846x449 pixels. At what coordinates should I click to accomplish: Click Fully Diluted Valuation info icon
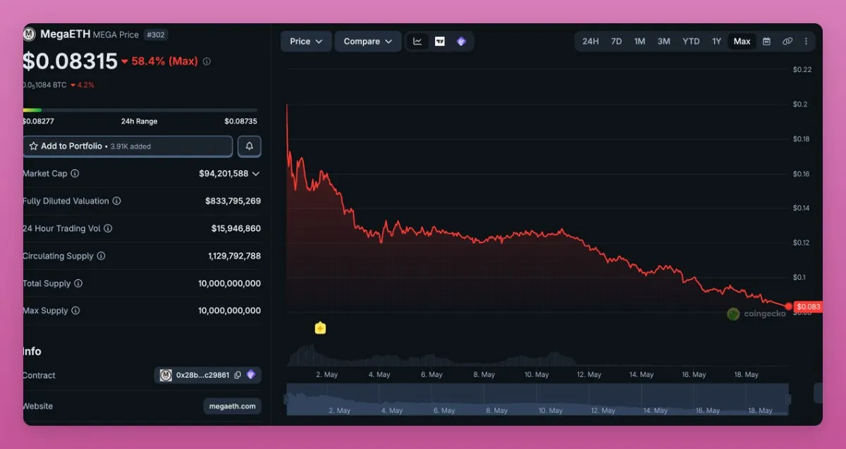pos(116,201)
